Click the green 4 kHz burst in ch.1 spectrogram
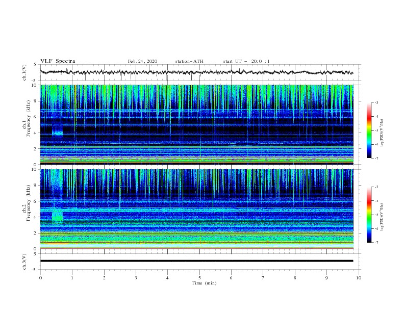404x312 pixels. click(x=57, y=133)
